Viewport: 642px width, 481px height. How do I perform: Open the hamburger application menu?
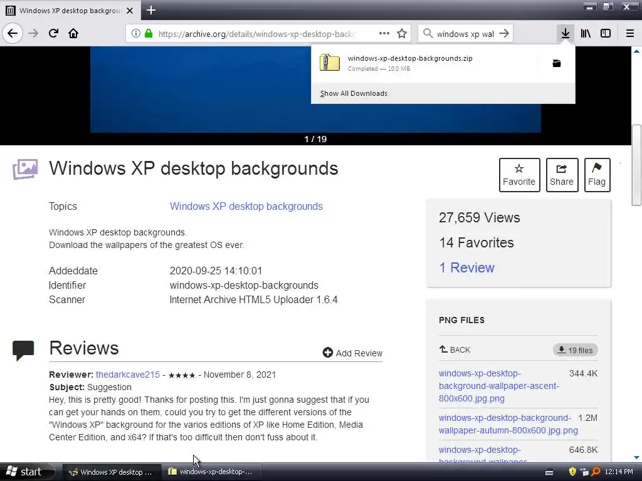[x=629, y=34]
